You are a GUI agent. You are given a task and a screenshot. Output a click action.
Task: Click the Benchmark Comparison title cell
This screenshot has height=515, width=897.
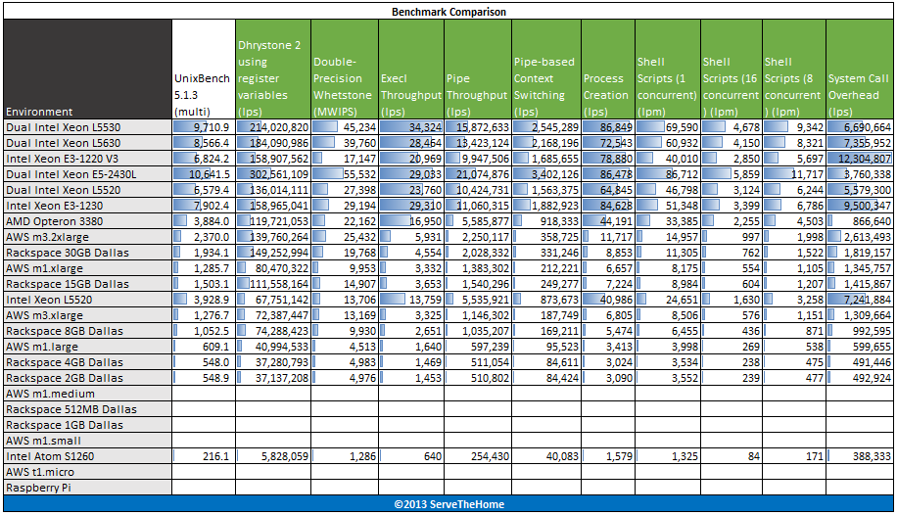click(448, 11)
